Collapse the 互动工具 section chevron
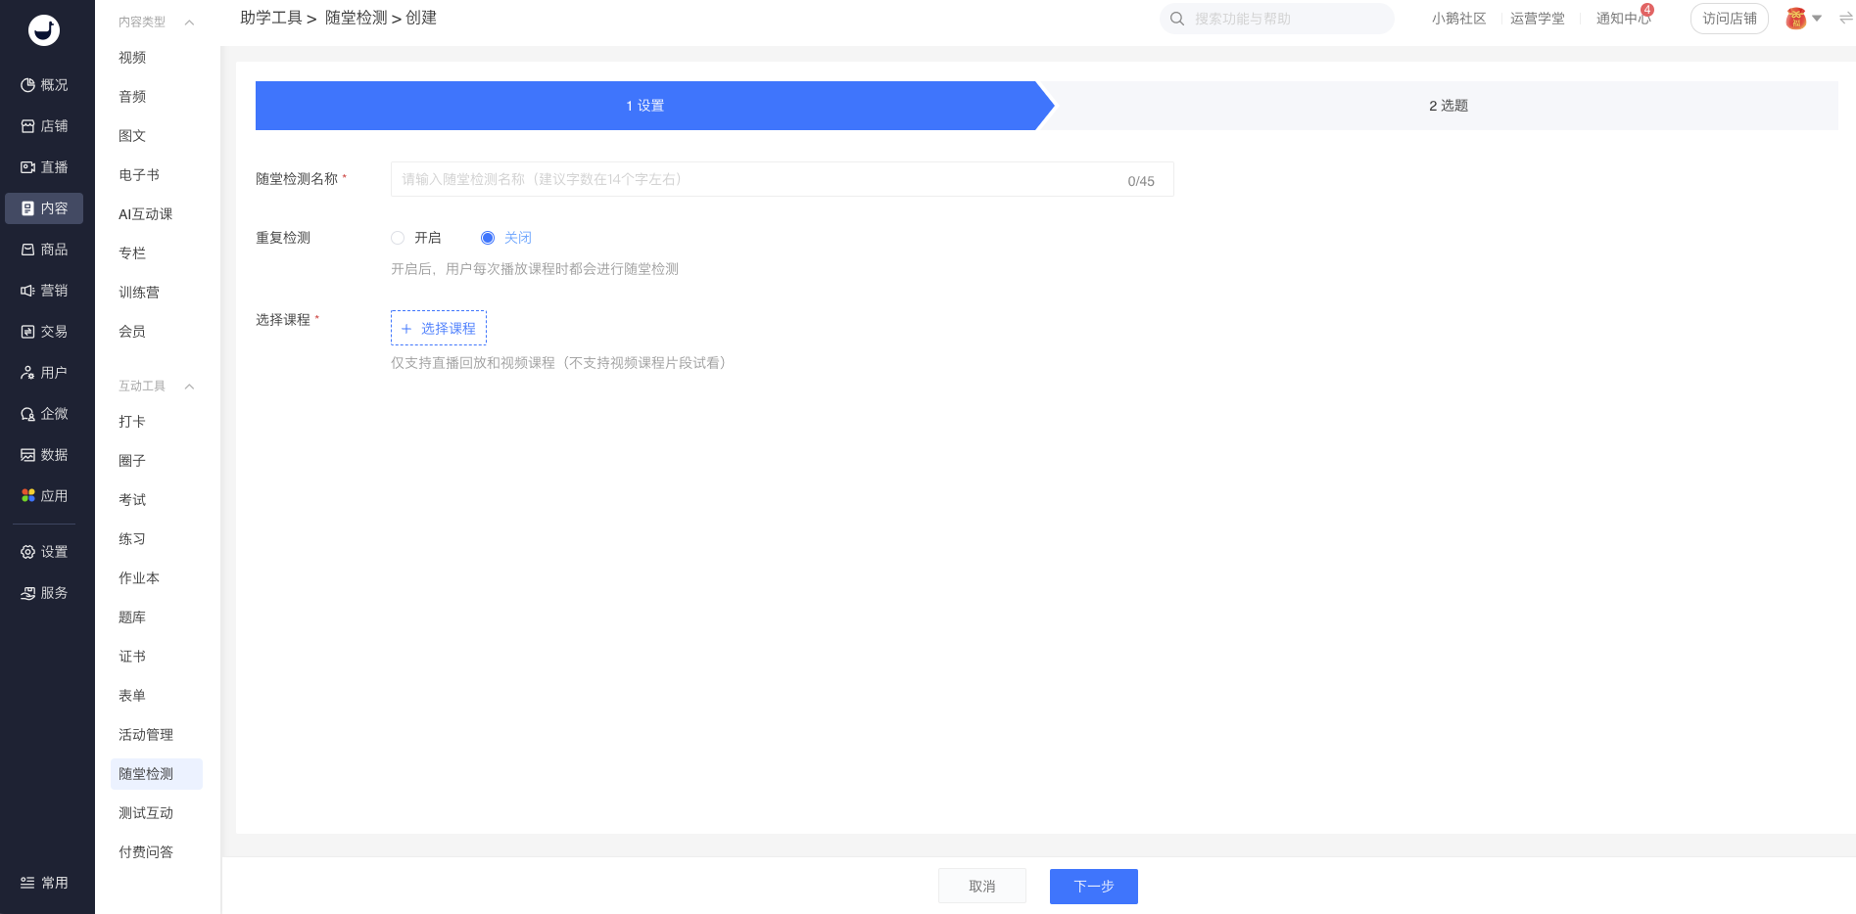The image size is (1856, 914). [x=189, y=387]
